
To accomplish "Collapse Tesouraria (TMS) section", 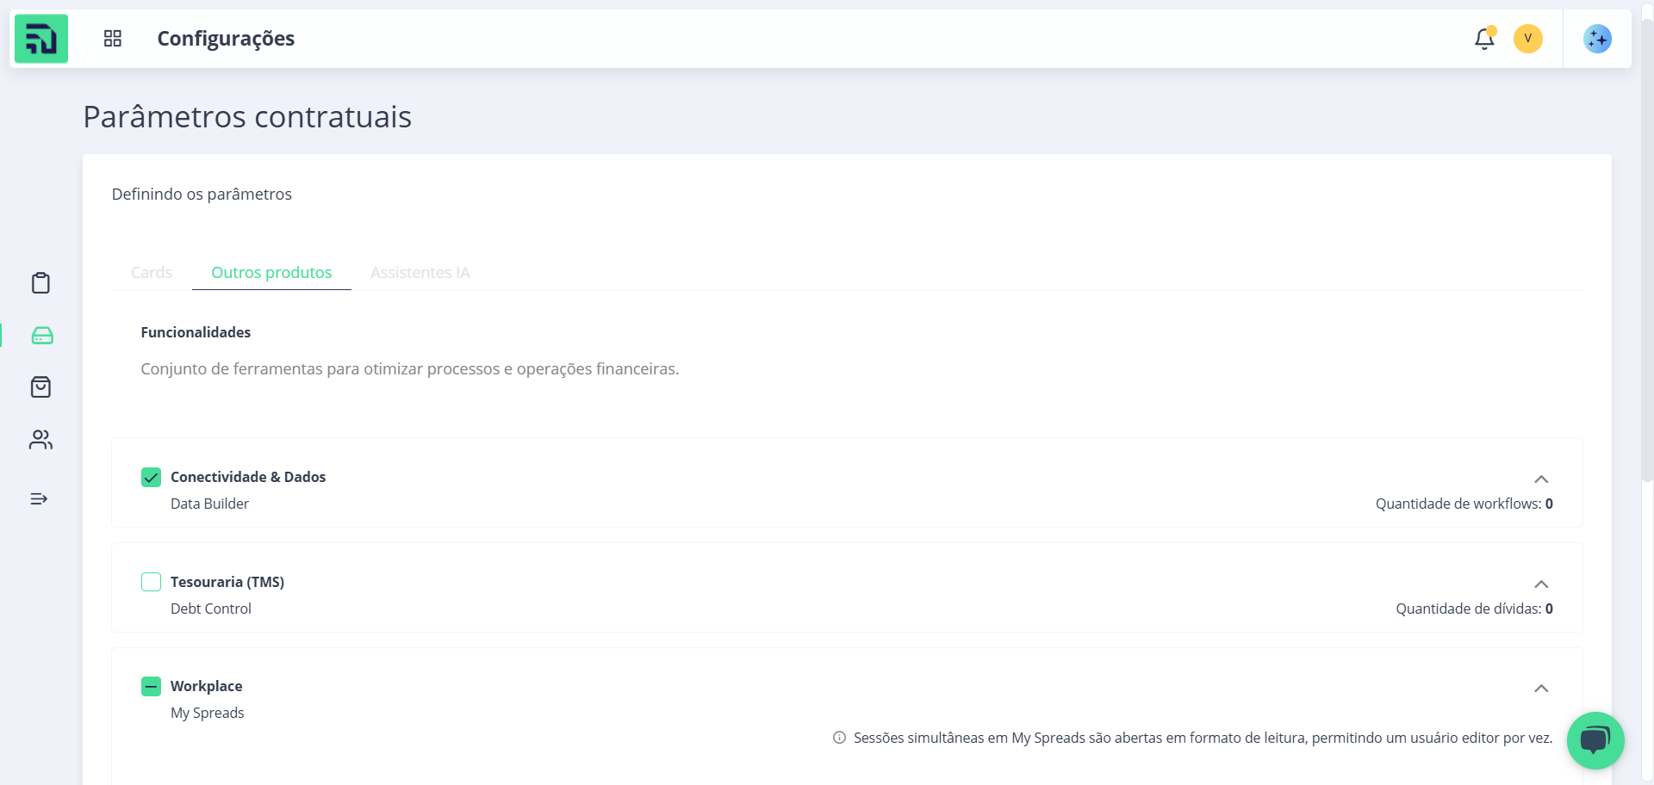I will pyautogui.click(x=1541, y=584).
